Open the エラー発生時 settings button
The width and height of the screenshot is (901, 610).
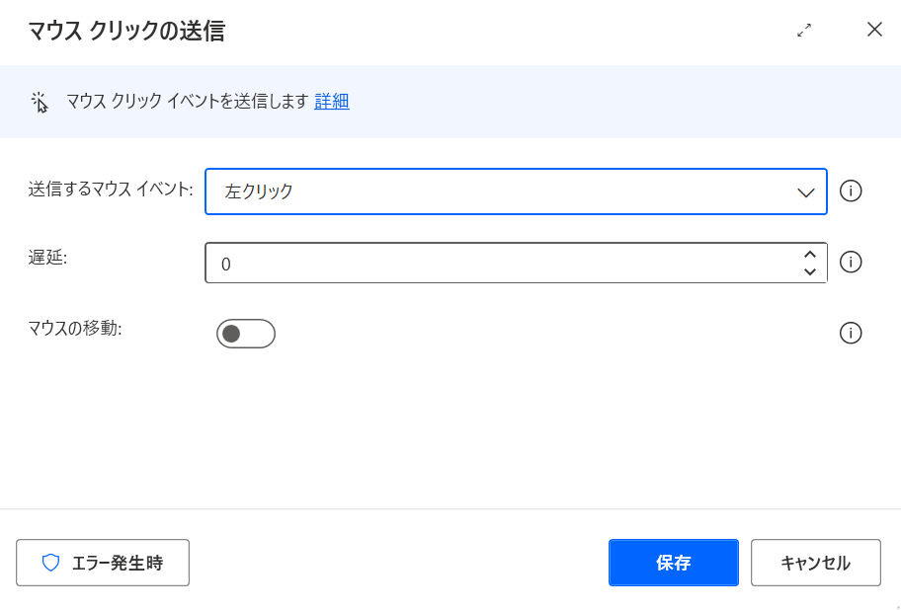pos(103,563)
